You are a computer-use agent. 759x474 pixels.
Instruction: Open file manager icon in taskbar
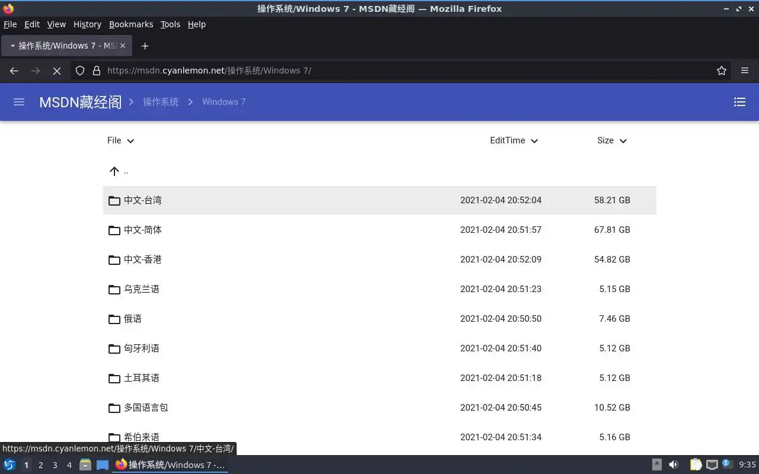[x=85, y=465]
